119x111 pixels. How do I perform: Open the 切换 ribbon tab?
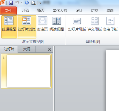click(x=95, y=11)
